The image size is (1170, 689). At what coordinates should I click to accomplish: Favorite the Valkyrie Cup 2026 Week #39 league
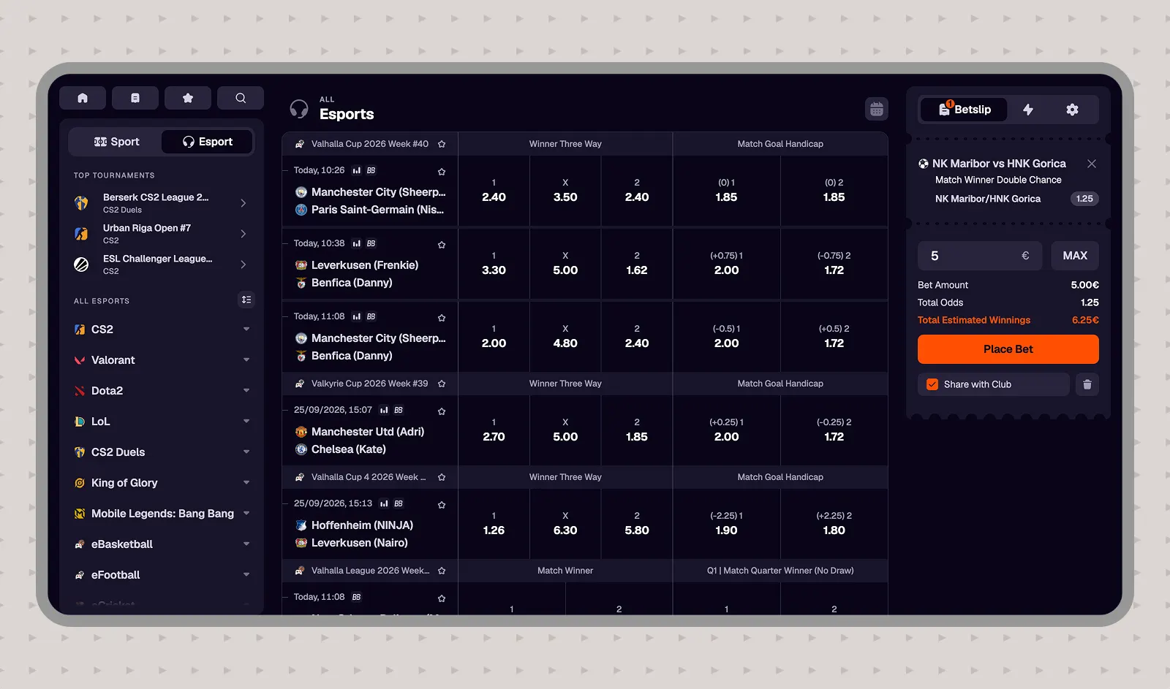[x=442, y=384]
